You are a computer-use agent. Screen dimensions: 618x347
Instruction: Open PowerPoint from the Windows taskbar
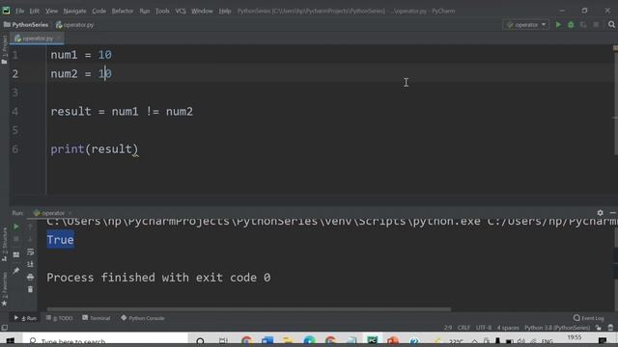pyautogui.click(x=393, y=340)
